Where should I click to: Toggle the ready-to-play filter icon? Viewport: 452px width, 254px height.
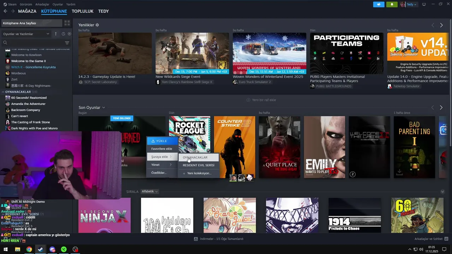69,34
